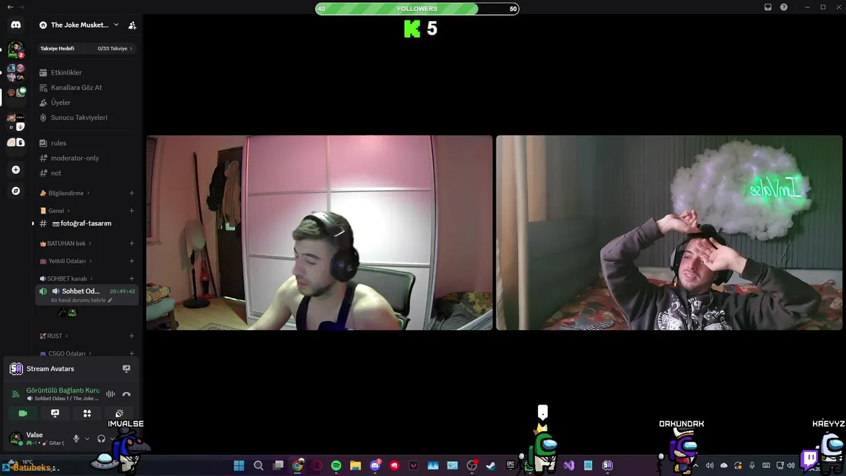Image resolution: width=846 pixels, height=476 pixels.
Task: Toggle the camera on or off
Action: point(22,413)
